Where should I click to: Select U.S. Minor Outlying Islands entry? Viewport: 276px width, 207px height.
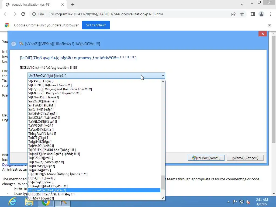[94, 174]
